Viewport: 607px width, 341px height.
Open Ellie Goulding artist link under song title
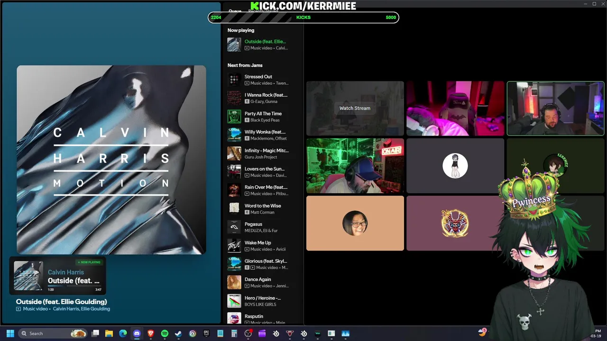[x=95, y=309]
